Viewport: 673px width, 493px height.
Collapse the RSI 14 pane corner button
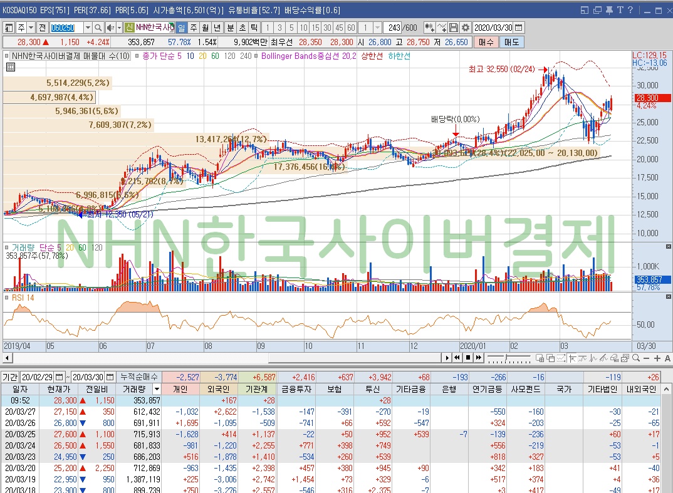[x=668, y=296]
